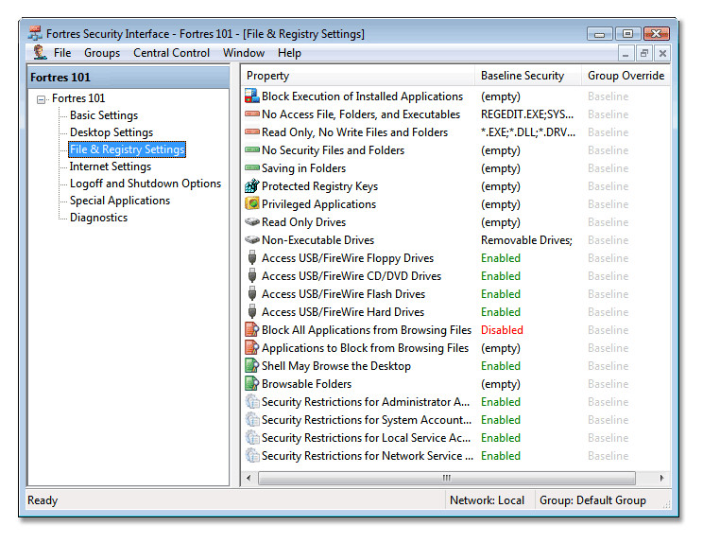Click the No Access File, Folders icon
The width and height of the screenshot is (703, 543).
252,114
